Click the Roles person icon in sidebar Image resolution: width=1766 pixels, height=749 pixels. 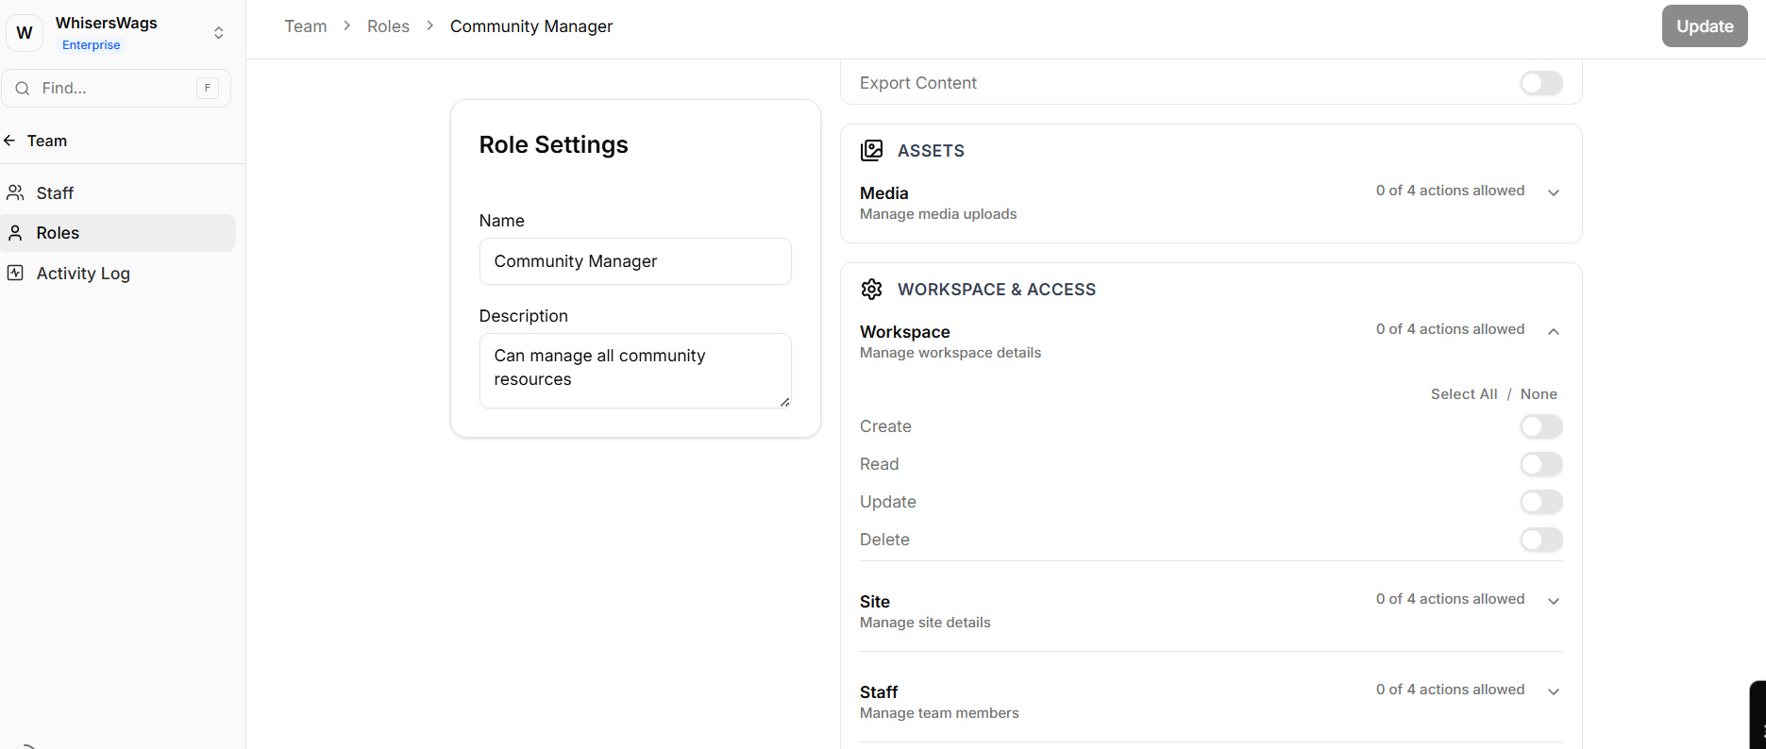pos(16,233)
